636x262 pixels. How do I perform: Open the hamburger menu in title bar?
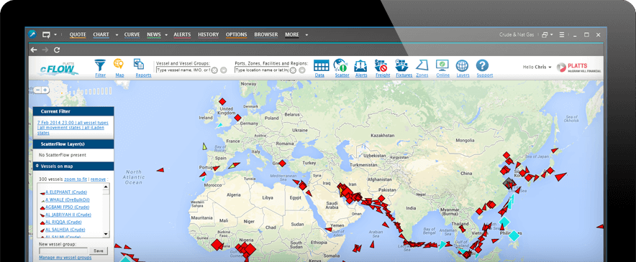point(562,35)
